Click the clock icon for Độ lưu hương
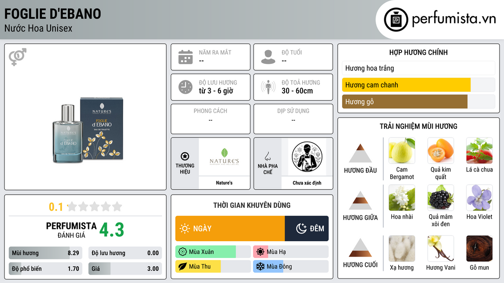The width and height of the screenshot is (504, 283). click(x=186, y=87)
